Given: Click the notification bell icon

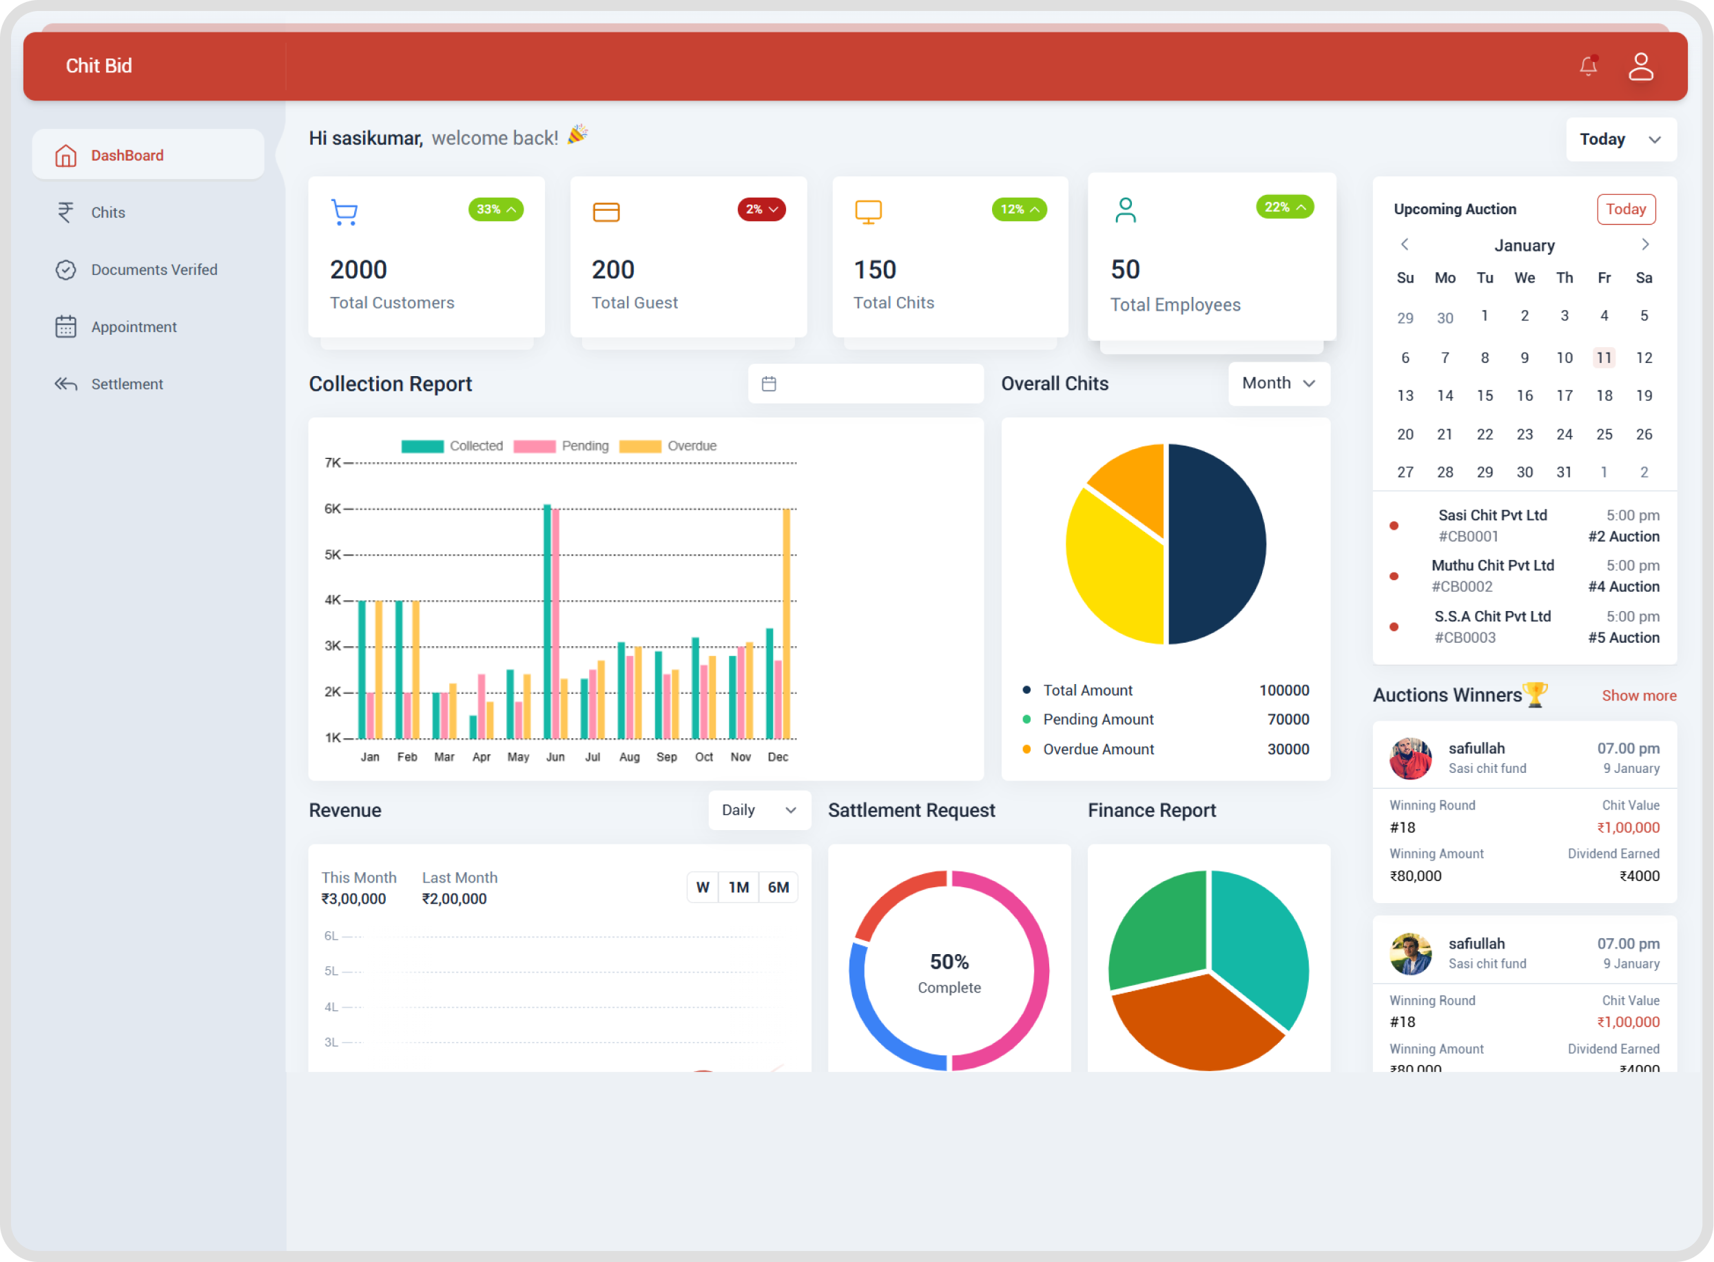Looking at the screenshot, I should 1588,66.
